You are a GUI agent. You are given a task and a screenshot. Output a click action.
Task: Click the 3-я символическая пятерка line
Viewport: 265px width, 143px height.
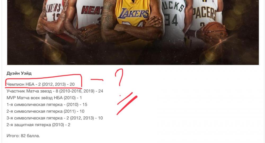click(x=55, y=118)
